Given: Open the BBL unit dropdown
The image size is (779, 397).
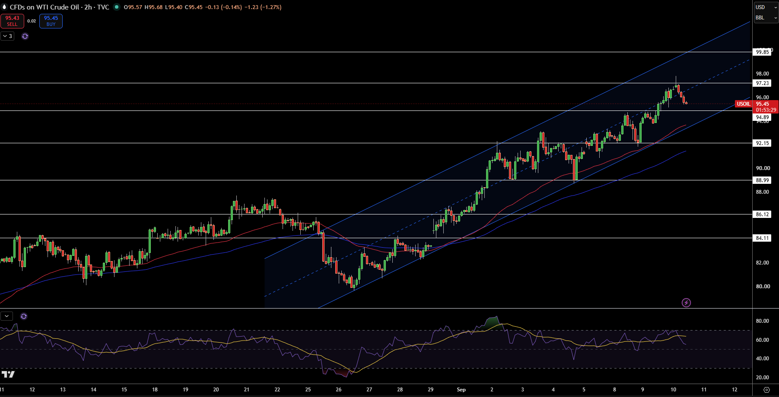Looking at the screenshot, I should click(766, 18).
